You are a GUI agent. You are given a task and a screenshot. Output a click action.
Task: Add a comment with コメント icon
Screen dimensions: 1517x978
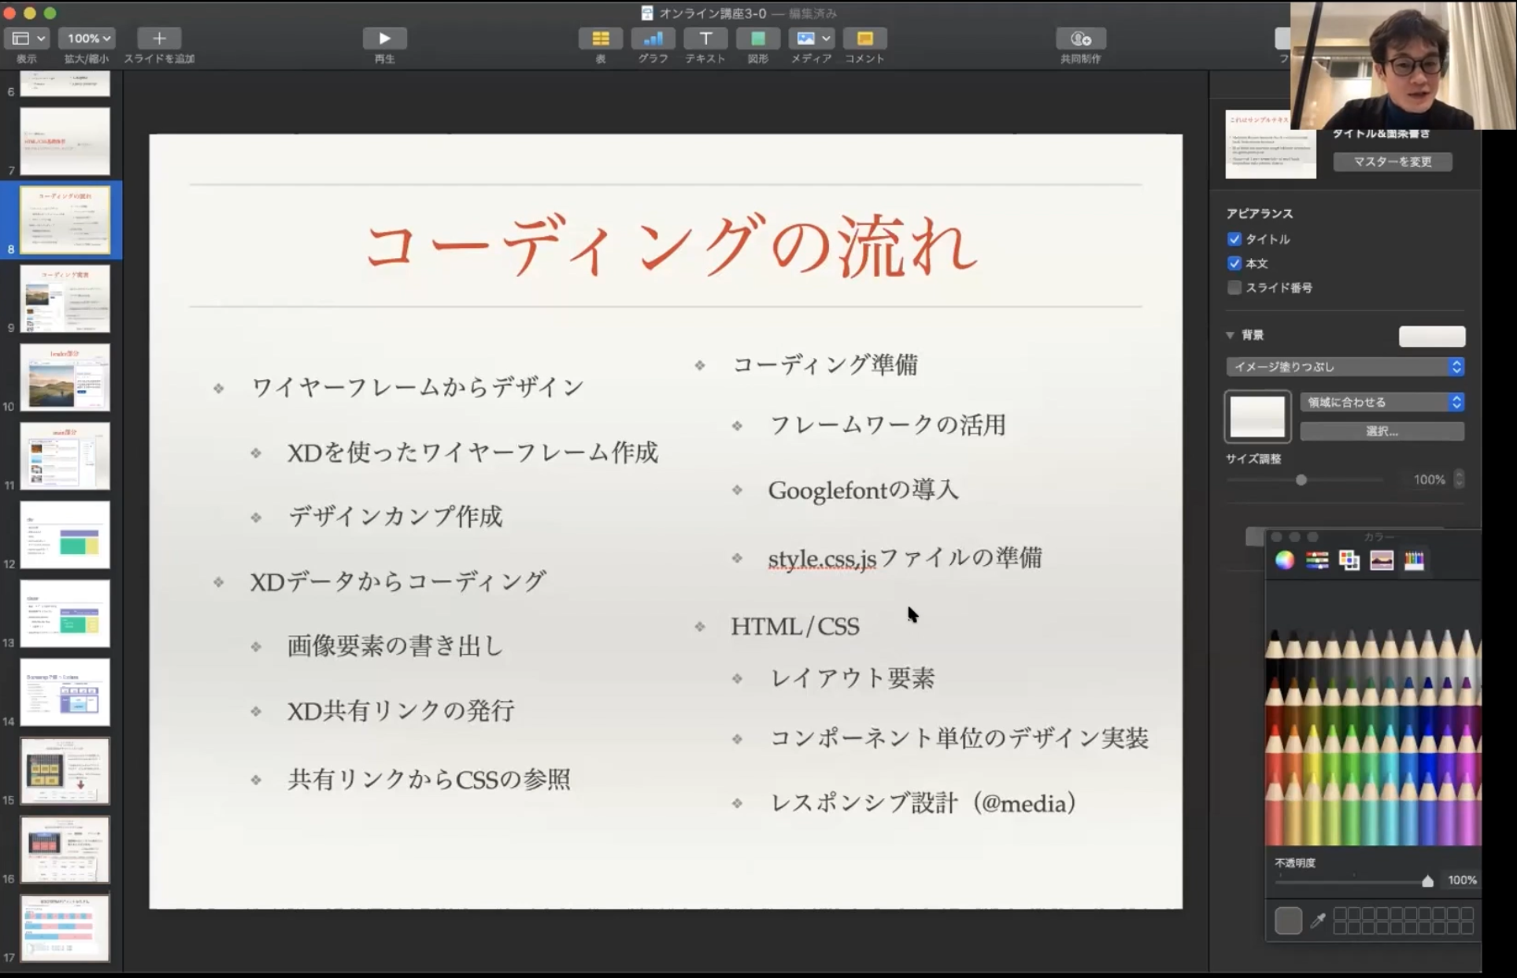click(864, 39)
